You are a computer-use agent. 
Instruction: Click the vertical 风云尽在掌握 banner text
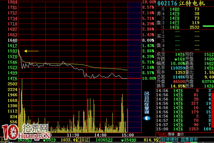point(147,103)
